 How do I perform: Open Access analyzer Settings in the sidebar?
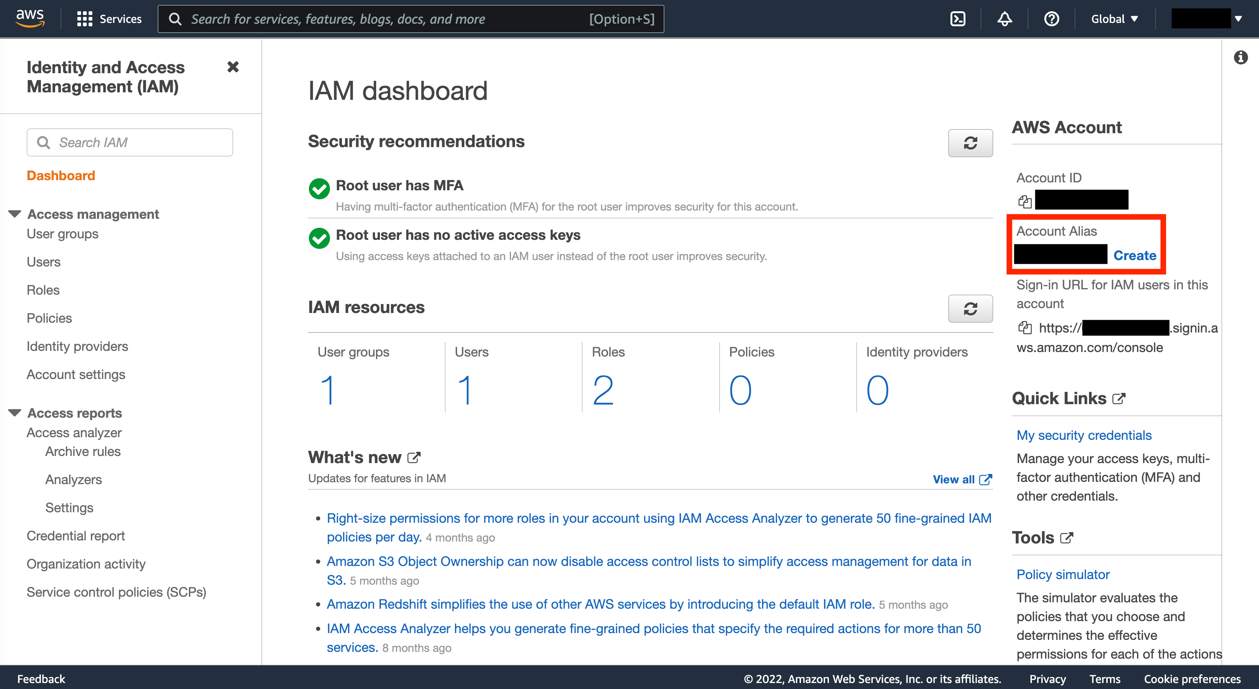[69, 508]
